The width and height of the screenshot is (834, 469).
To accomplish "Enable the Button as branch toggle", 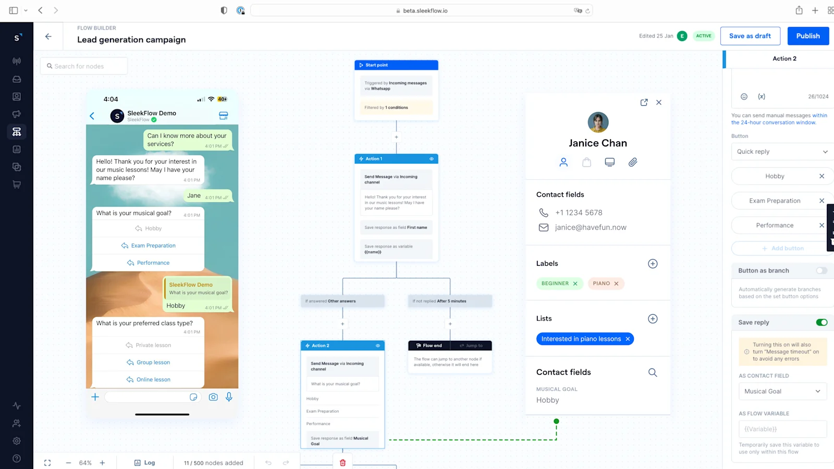I will 821,270.
